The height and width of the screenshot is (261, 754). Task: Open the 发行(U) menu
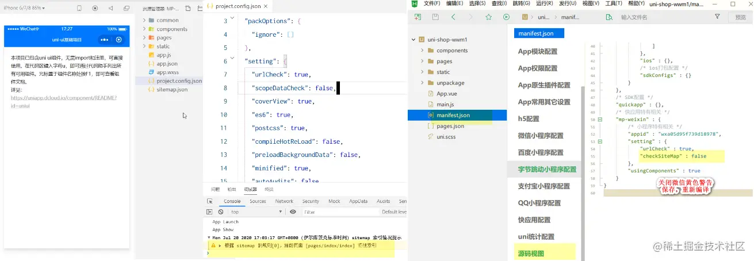click(x=568, y=3)
